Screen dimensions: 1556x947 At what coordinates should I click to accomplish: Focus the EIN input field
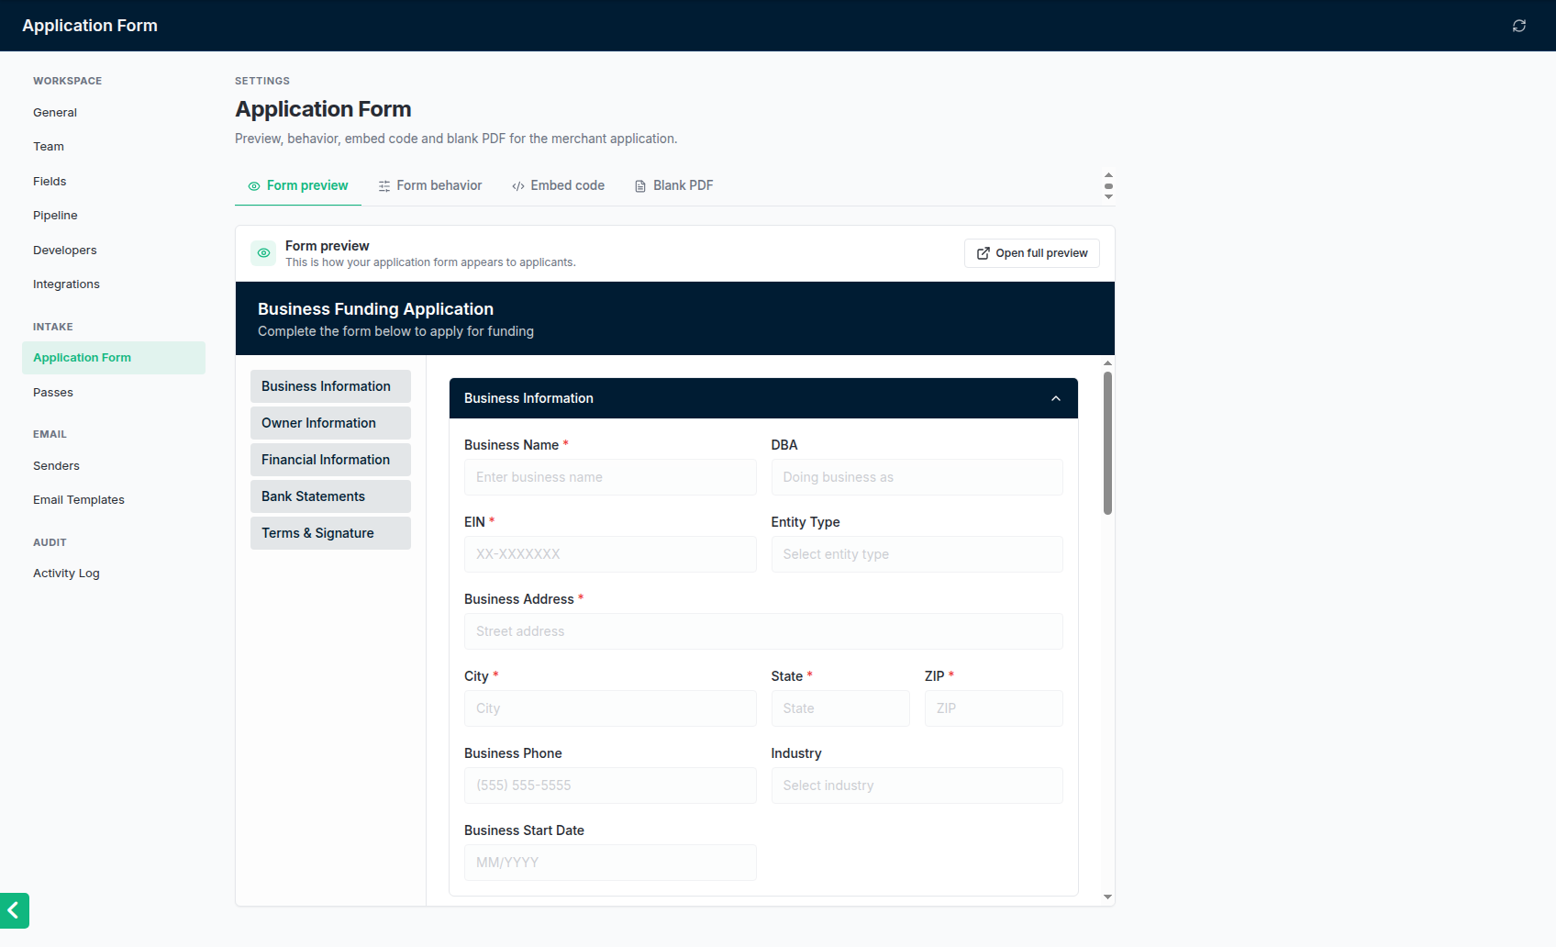click(610, 554)
